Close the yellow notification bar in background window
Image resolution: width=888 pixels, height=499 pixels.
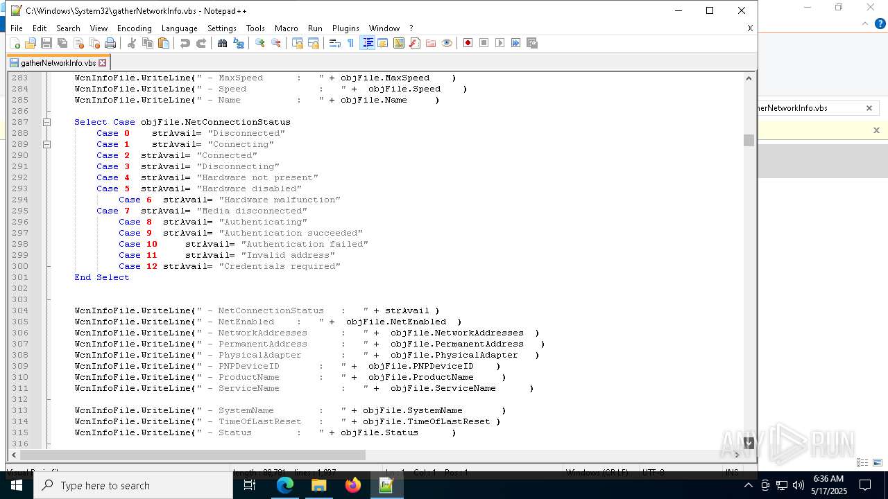[x=876, y=130]
